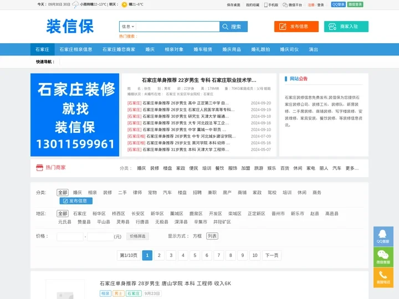This screenshot has height=299, width=399.
Task: Click the 相亲 tag under the listing
Action: (x=105, y=293)
